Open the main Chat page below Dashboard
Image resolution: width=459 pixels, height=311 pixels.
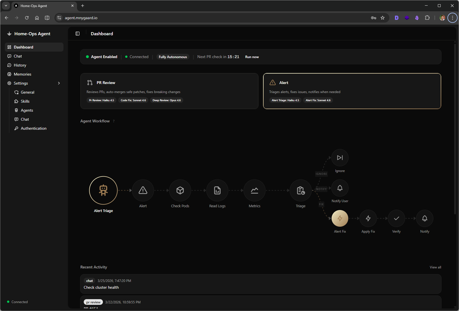tap(34, 56)
